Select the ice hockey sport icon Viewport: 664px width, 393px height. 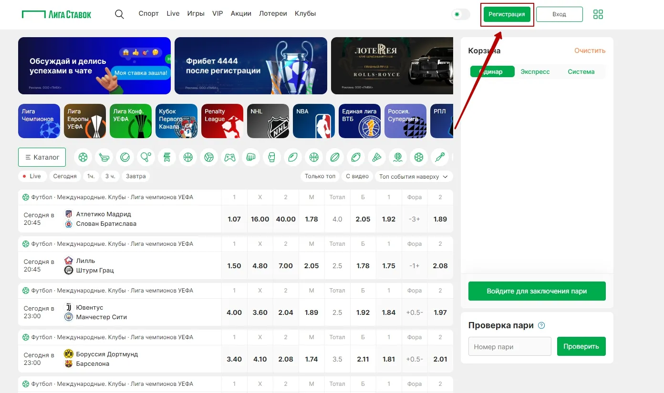coord(104,157)
